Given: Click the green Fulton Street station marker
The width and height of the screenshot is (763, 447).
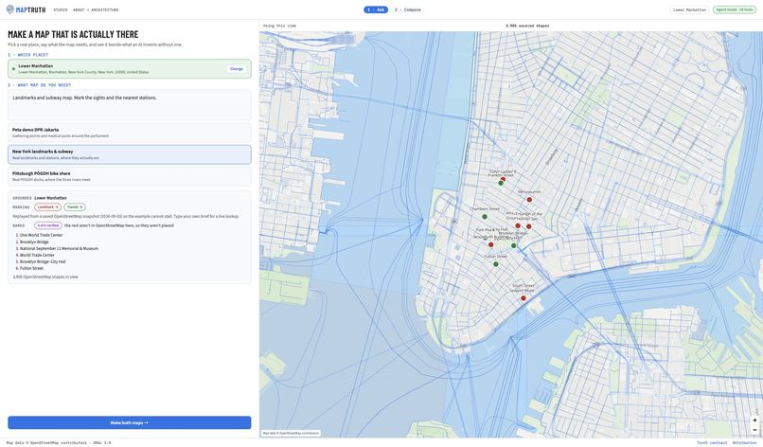Looking at the screenshot, I should pos(496,264).
